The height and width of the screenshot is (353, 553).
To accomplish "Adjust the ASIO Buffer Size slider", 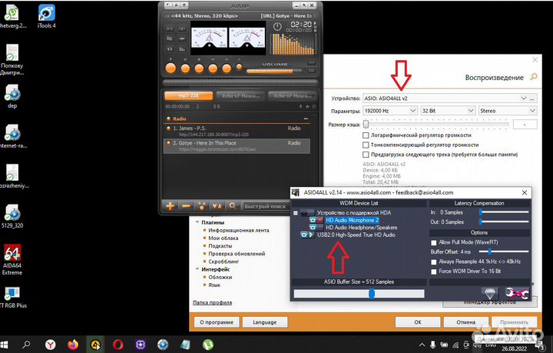I will 359,294.
